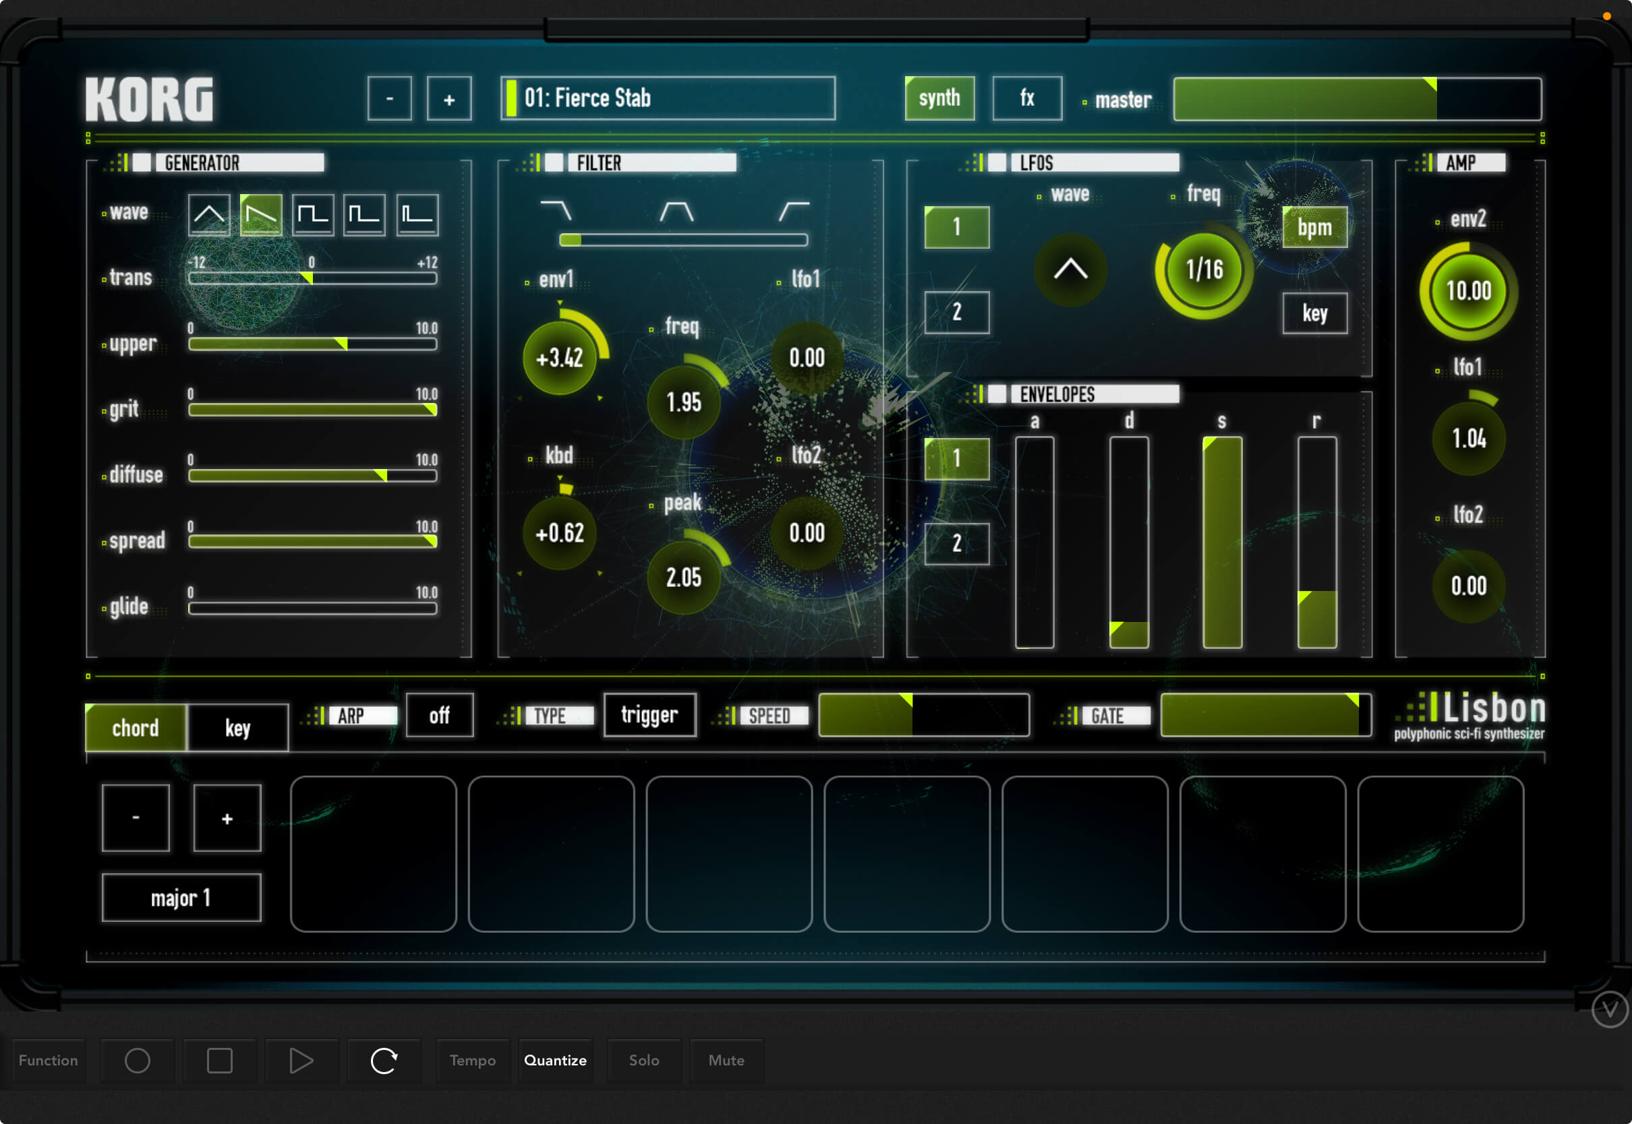Viewport: 1632px width, 1124px height.
Task: Click the glide slider track
Action: tap(313, 608)
